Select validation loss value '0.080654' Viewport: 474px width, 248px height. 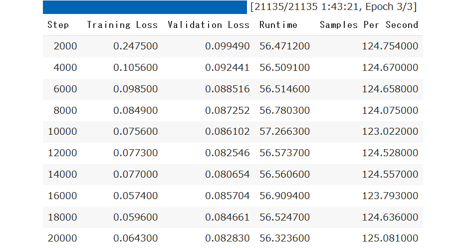click(x=228, y=175)
